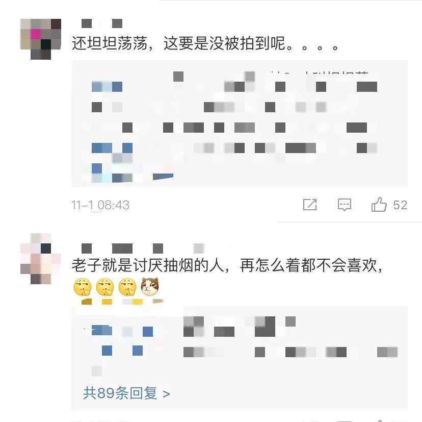Viewport: 422px width, 422px height.
Task: Tap the like count 52
Action: (x=400, y=205)
